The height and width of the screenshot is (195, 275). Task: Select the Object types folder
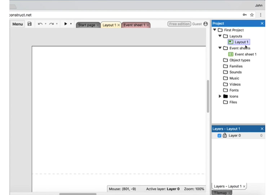point(240,60)
